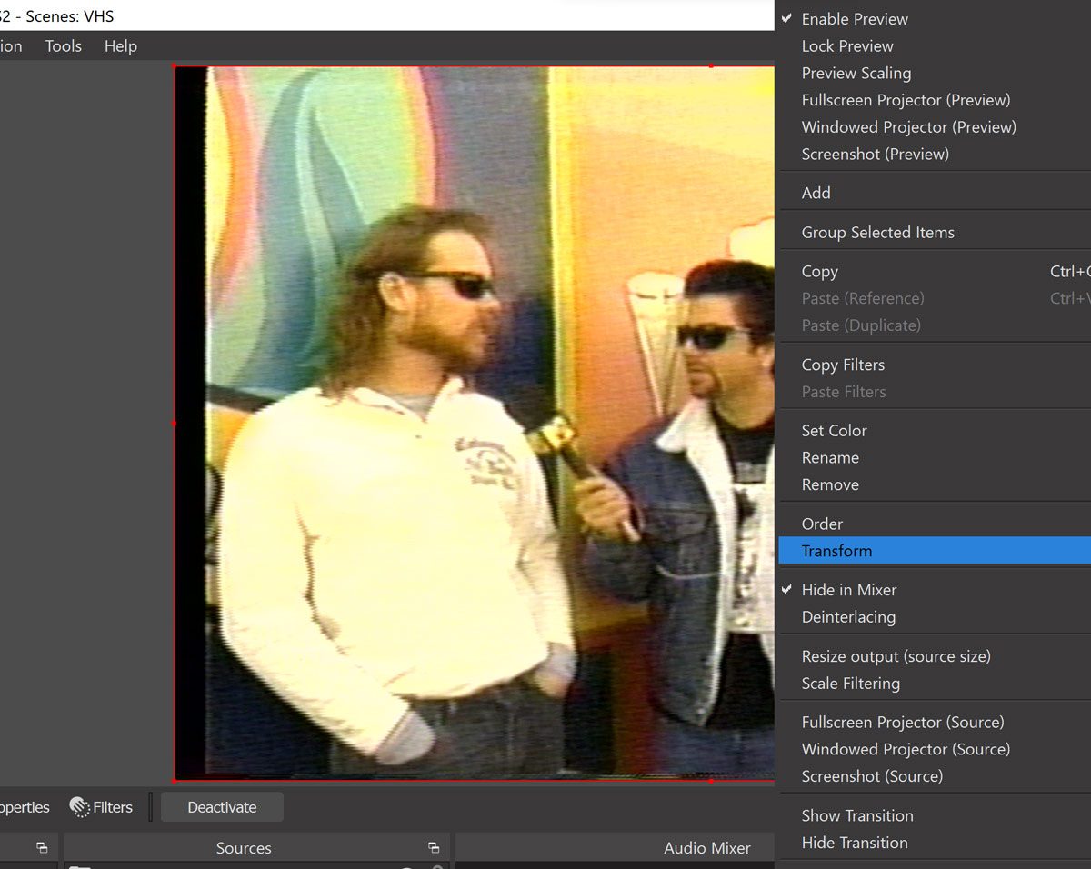
Task: Click the Deactivate button
Action: click(222, 807)
